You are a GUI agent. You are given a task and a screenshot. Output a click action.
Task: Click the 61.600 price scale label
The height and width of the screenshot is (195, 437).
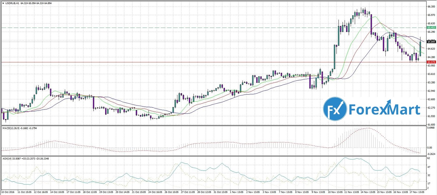pyautogui.click(x=431, y=124)
